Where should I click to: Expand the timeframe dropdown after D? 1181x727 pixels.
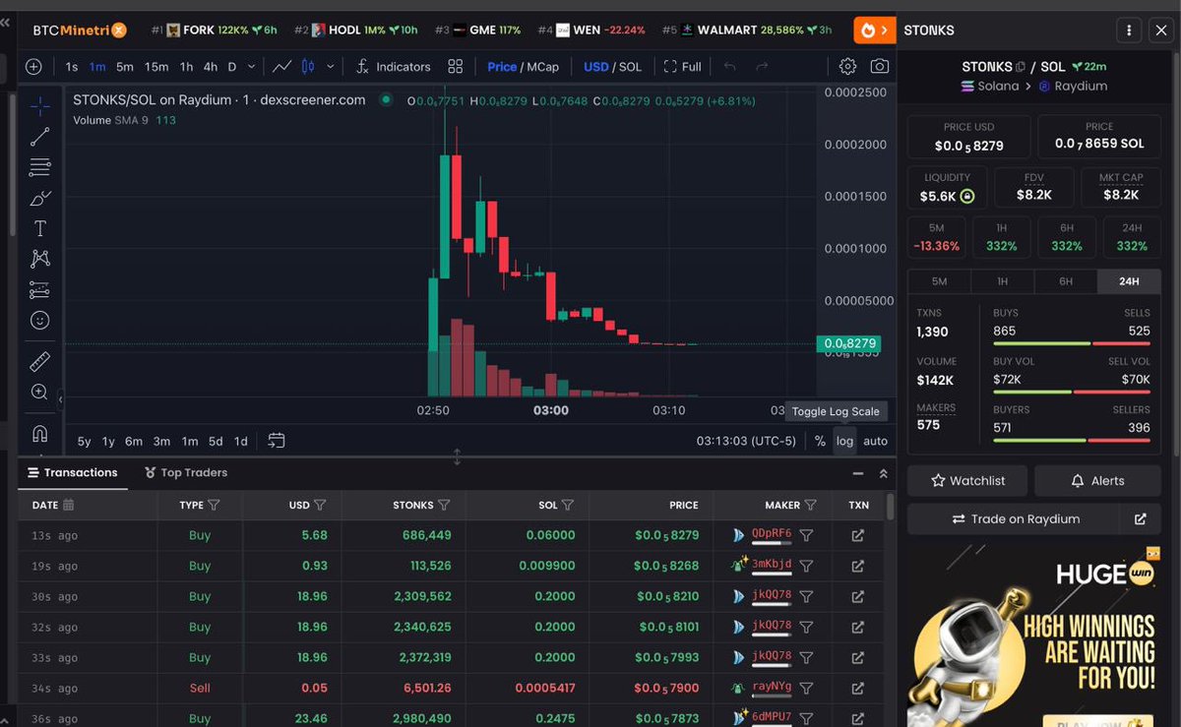click(252, 67)
